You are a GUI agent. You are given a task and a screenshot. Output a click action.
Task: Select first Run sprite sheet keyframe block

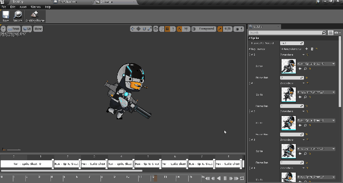[x=27, y=164]
